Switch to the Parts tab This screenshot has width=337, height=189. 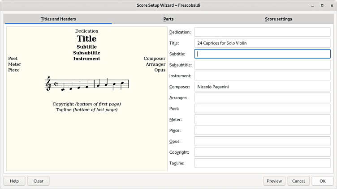tap(168, 19)
